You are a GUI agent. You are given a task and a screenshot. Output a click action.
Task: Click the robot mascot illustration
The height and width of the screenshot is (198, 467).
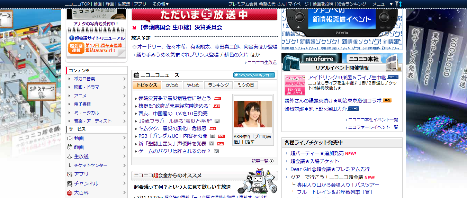point(257,181)
